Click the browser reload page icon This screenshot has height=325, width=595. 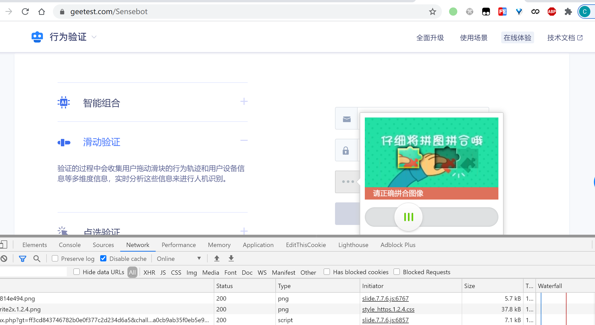point(25,12)
